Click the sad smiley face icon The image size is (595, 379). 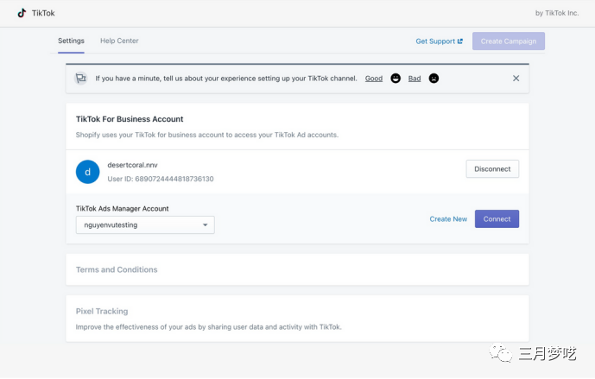tap(434, 79)
